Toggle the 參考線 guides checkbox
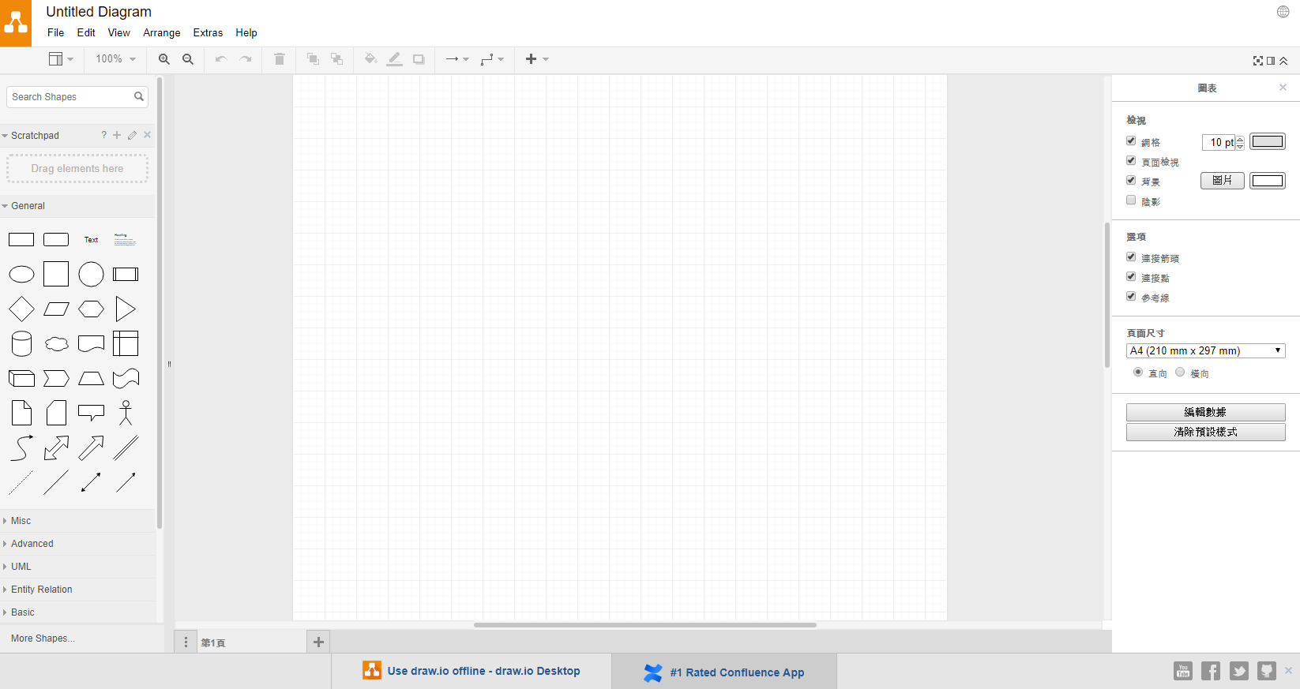This screenshot has width=1300, height=689. click(x=1131, y=297)
